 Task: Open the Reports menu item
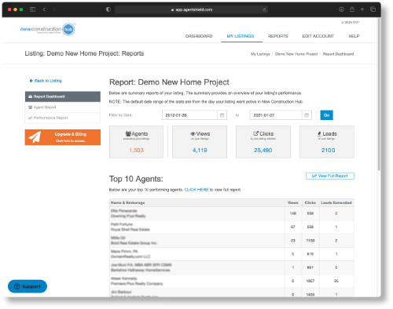pos(278,36)
